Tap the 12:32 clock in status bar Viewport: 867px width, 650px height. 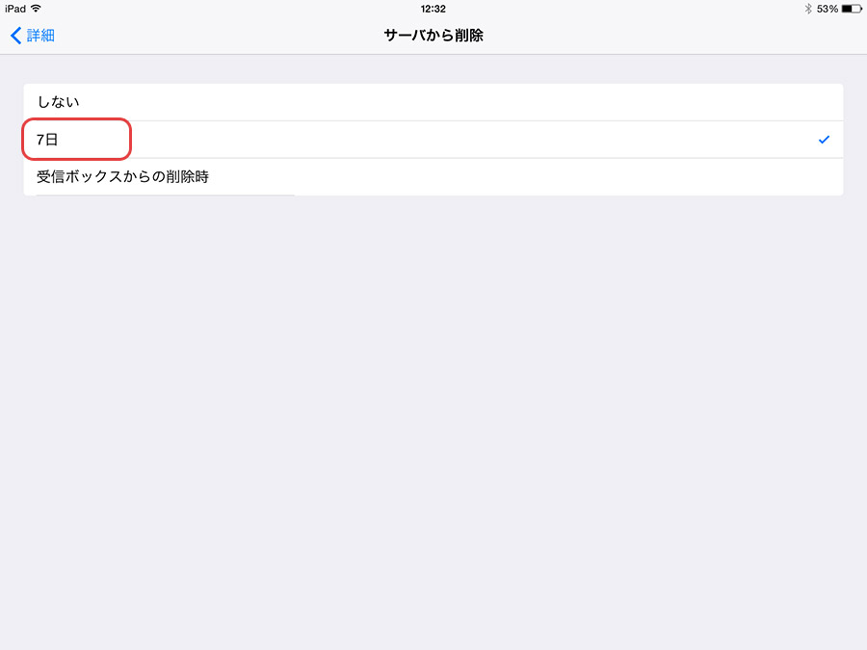coord(433,9)
